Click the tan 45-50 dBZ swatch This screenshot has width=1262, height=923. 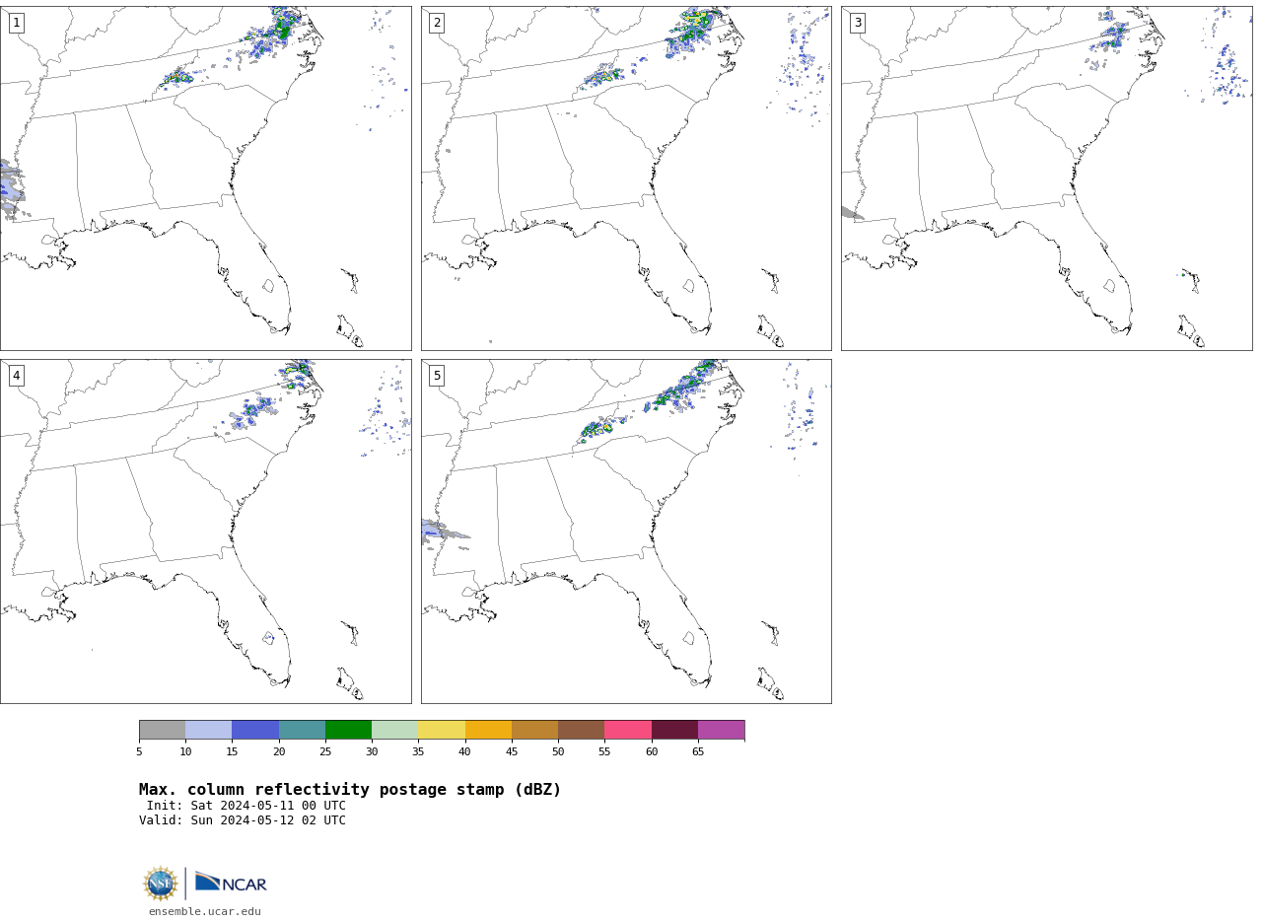[534, 730]
